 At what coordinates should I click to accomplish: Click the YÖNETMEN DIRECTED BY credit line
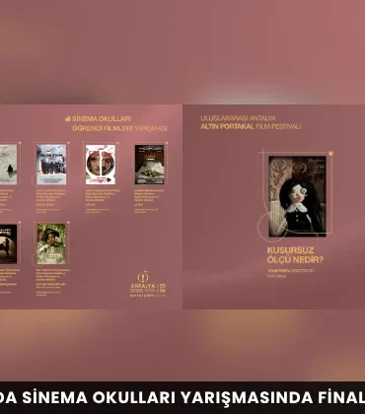[x=290, y=271]
